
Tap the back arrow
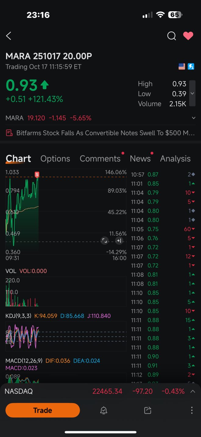pos(9,36)
